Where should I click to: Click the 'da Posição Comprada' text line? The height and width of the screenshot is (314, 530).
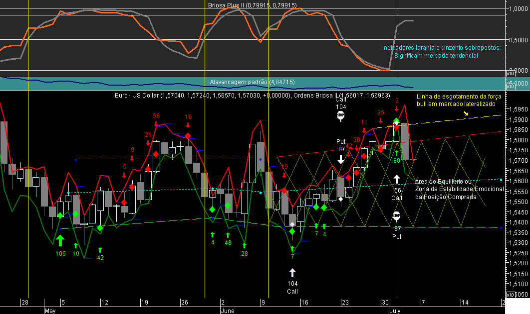click(x=446, y=197)
